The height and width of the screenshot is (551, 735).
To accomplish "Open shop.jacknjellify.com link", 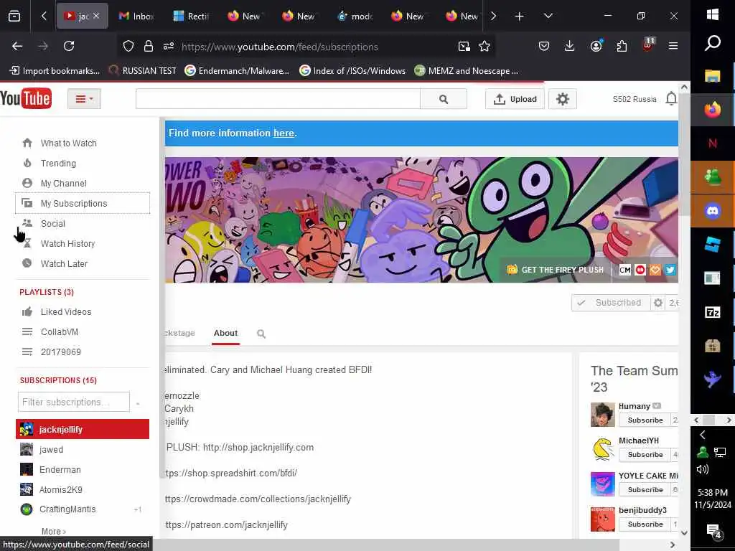I will (258, 448).
